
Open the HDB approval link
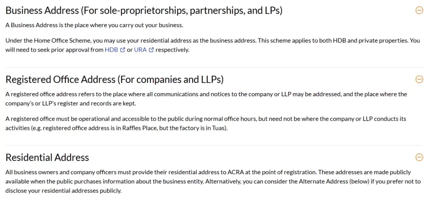(x=111, y=50)
